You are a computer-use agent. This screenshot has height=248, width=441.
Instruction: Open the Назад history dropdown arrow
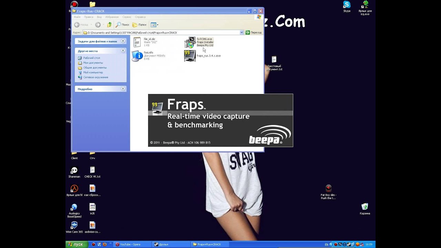coord(91,25)
